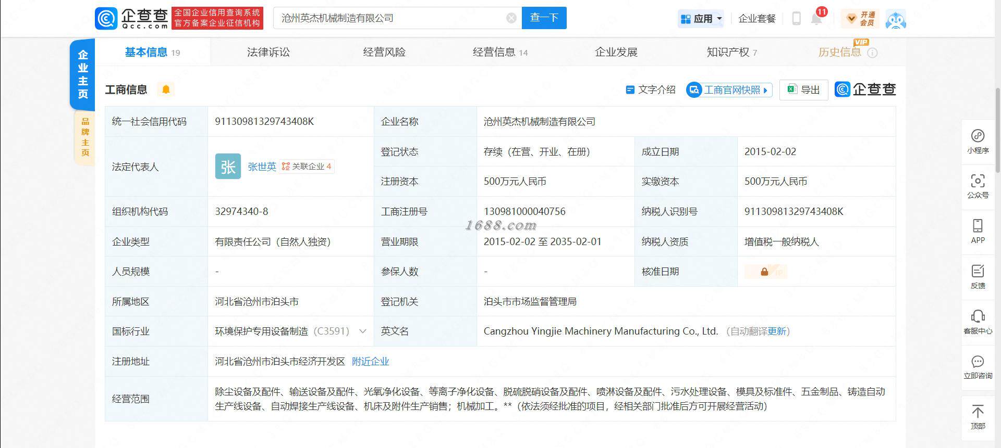This screenshot has height=448, width=1001.
Task: View 关联企业 4 related companies
Action: click(x=307, y=167)
